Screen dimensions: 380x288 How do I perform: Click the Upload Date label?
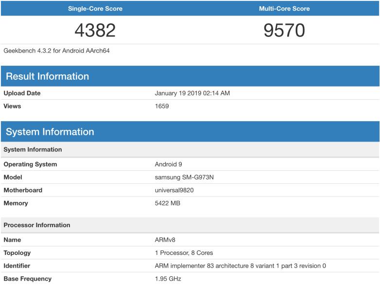(x=22, y=93)
